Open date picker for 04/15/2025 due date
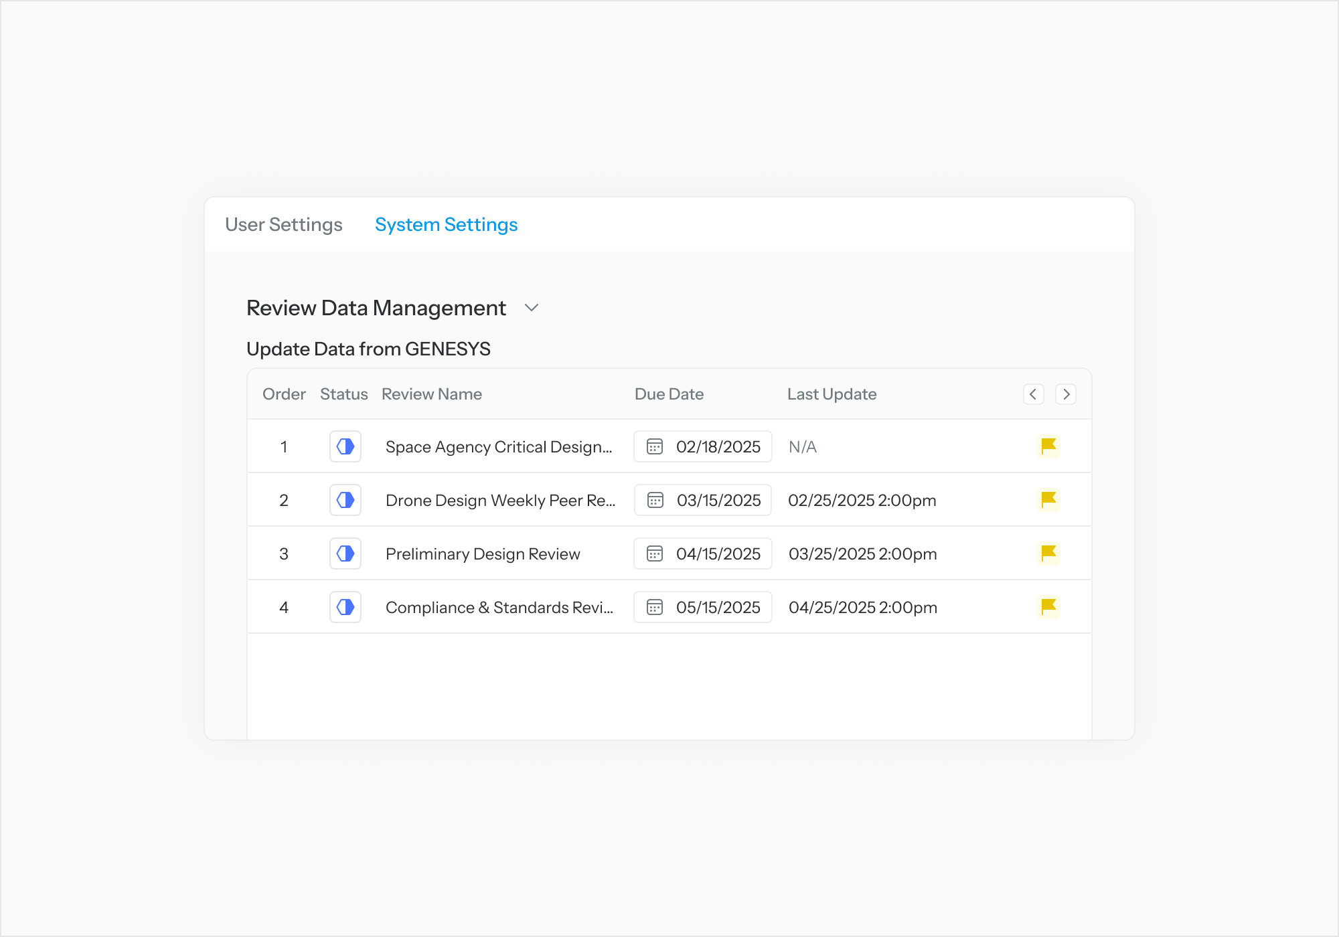 coord(703,553)
